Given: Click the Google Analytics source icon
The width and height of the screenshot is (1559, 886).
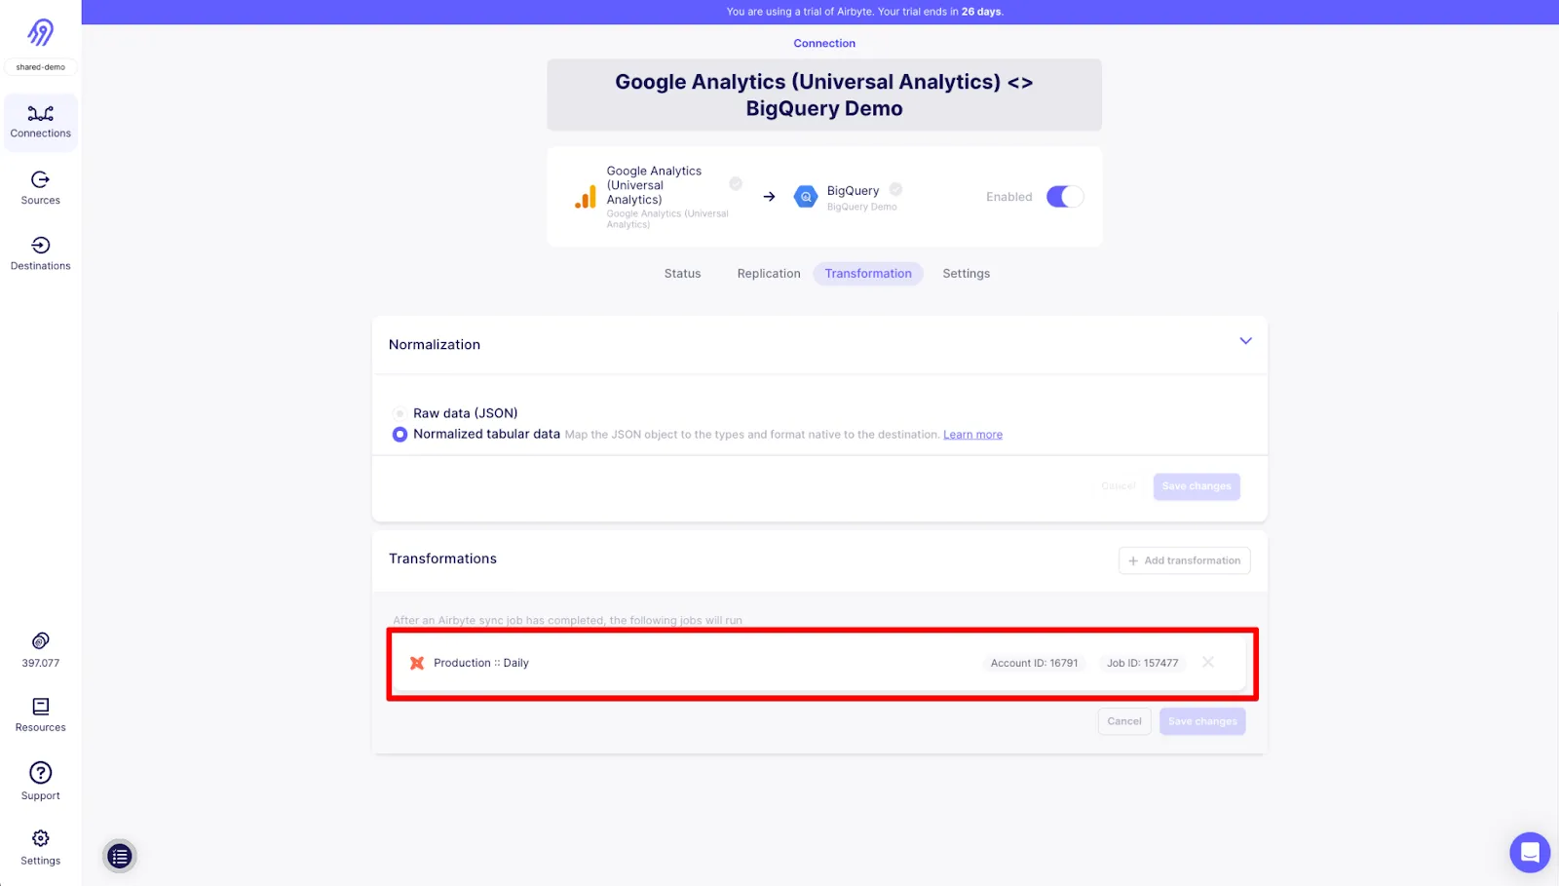Looking at the screenshot, I should coord(586,197).
